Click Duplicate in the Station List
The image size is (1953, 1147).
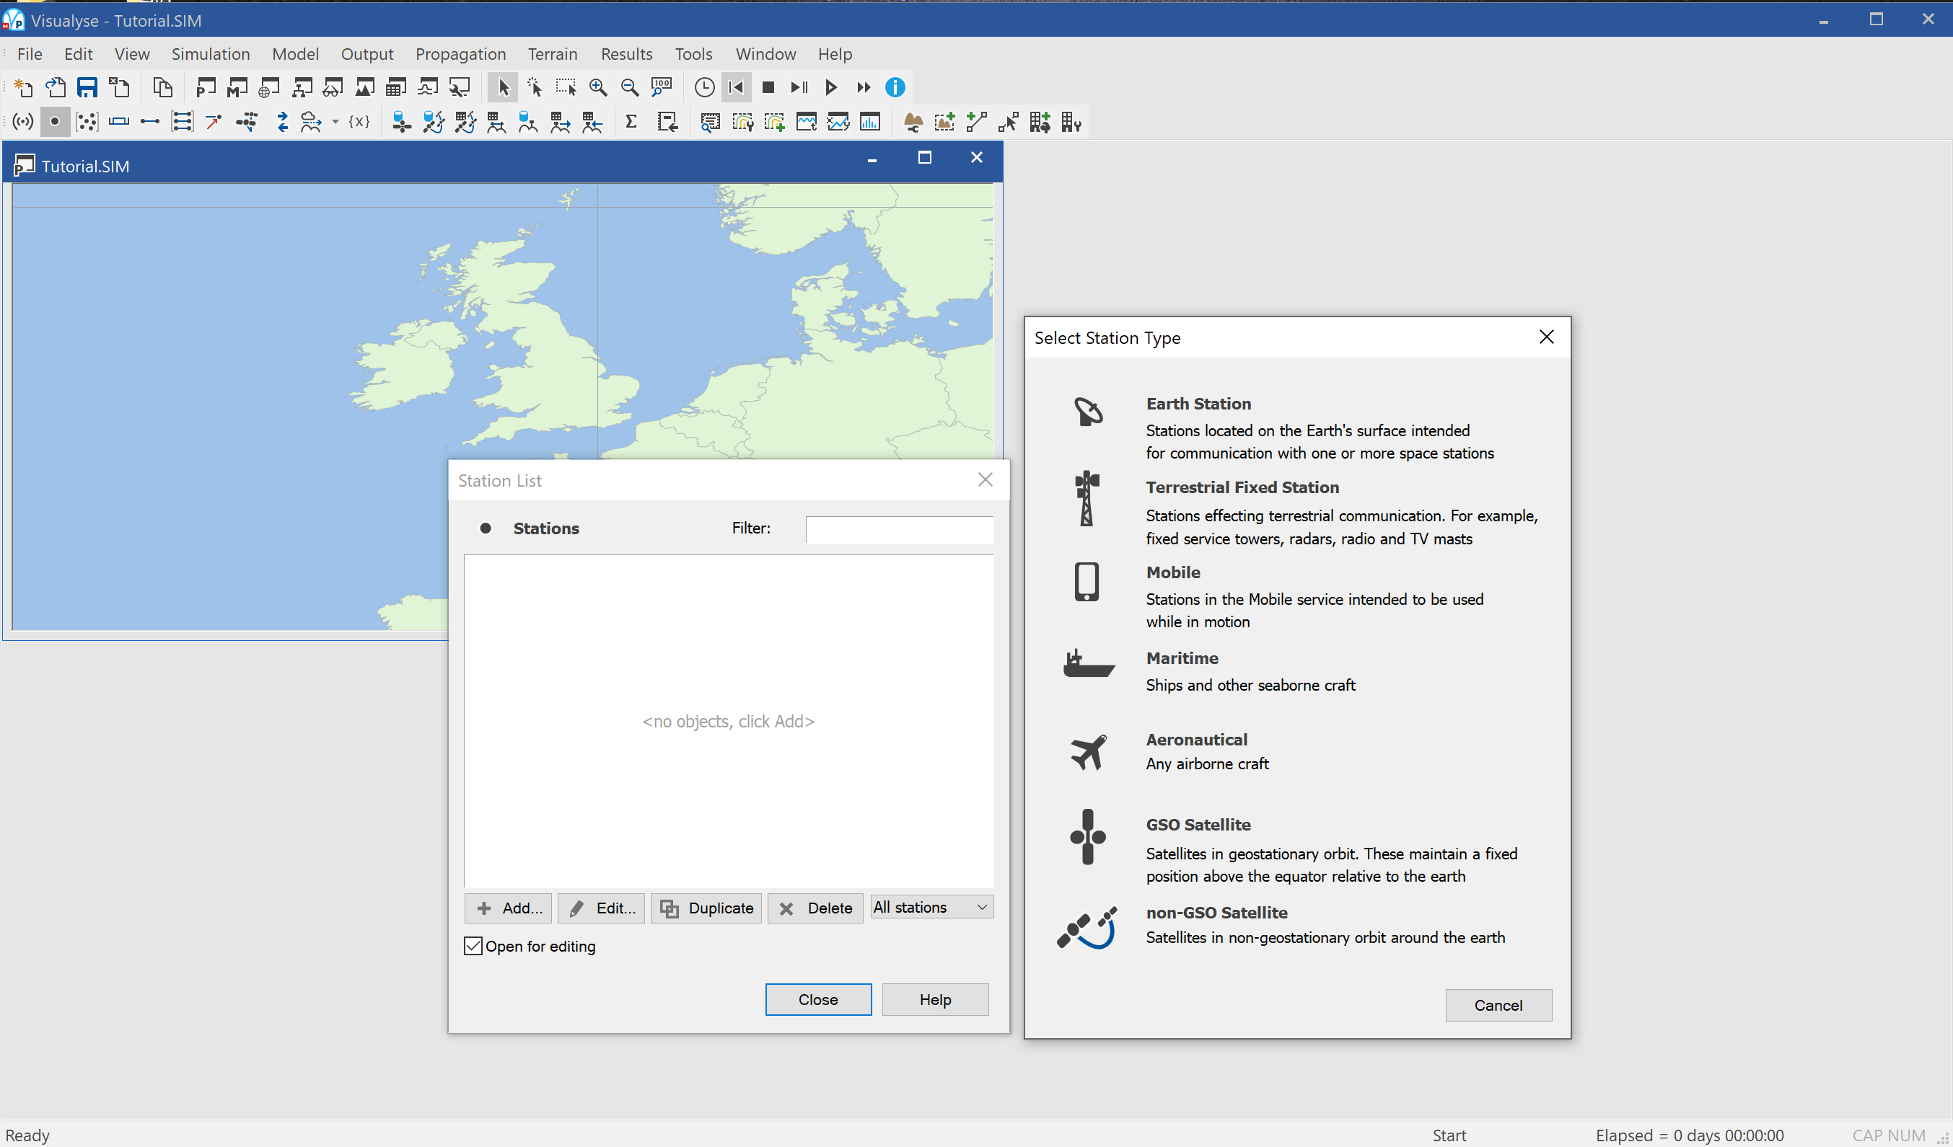pyautogui.click(x=706, y=908)
